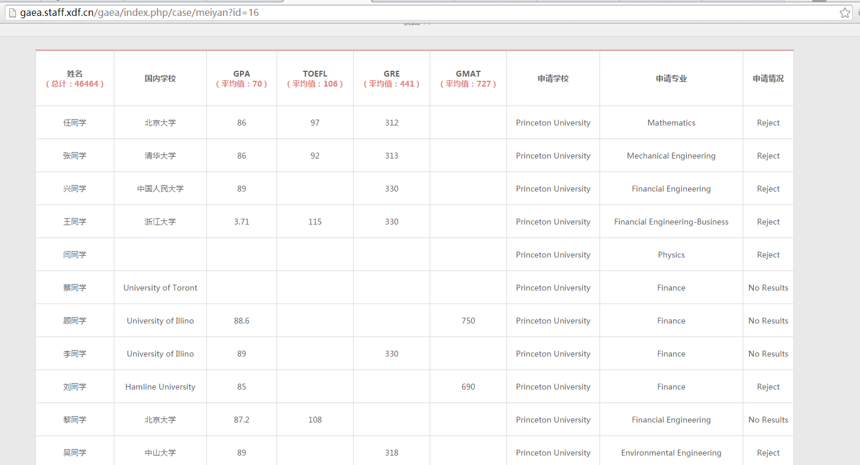Click the TOEFL column header
860x465 pixels.
(315, 78)
